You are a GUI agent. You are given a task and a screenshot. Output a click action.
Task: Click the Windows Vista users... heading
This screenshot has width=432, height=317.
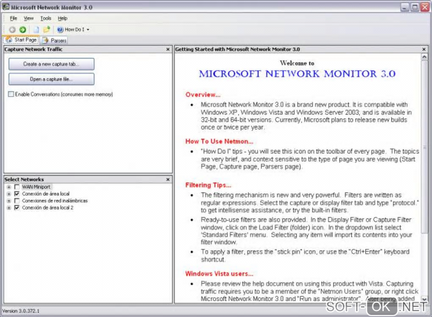coord(219,274)
